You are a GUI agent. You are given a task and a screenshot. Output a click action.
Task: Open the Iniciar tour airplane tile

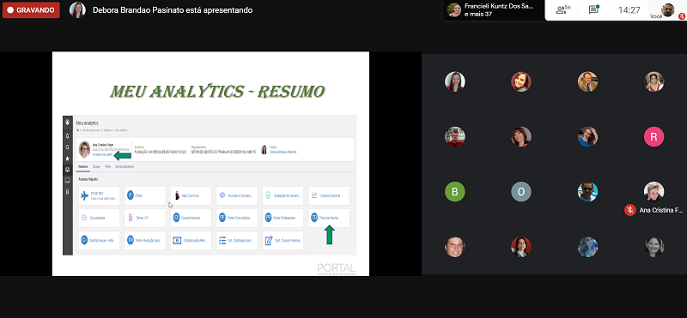(99, 195)
